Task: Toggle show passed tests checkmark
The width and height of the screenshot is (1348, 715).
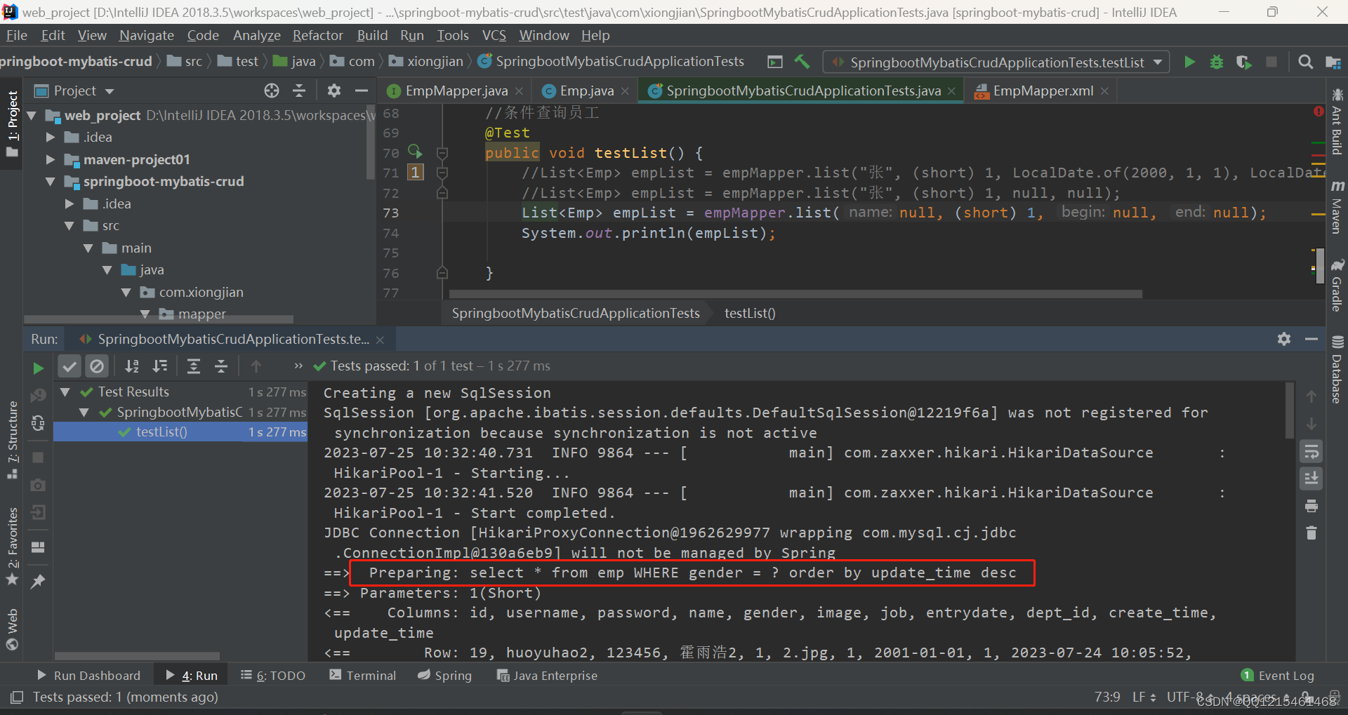Action: point(69,366)
